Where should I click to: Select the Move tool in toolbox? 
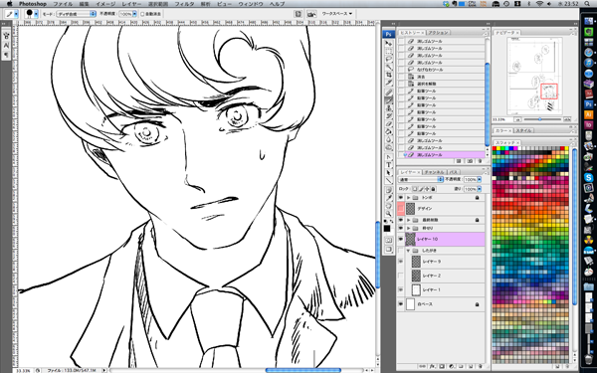(388, 43)
